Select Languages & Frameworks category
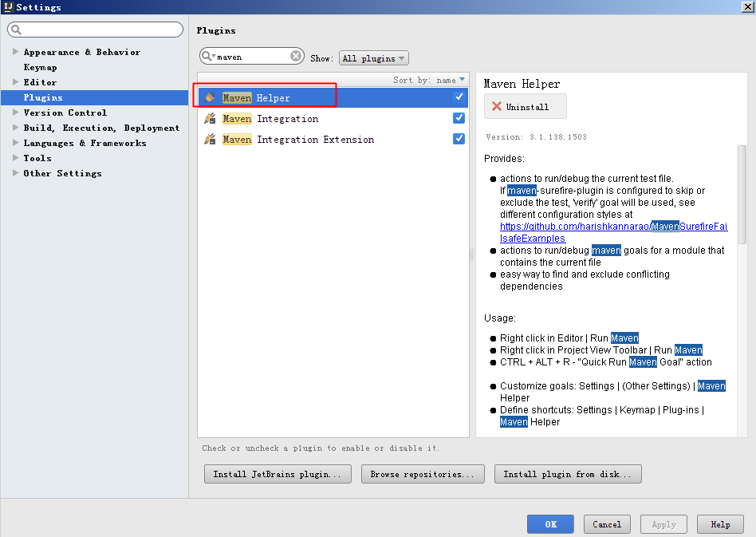Screen dimensions: 756x537 click(85, 143)
